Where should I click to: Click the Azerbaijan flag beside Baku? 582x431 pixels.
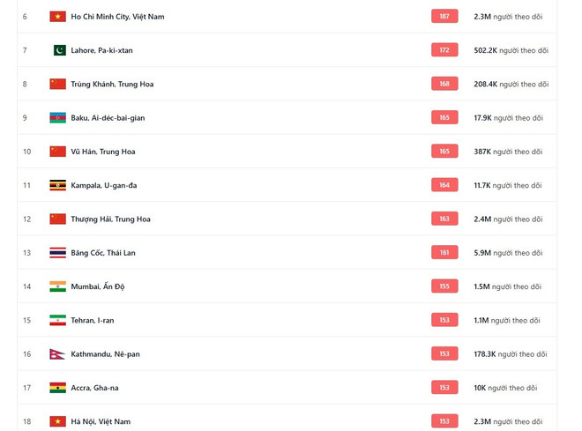click(57, 117)
